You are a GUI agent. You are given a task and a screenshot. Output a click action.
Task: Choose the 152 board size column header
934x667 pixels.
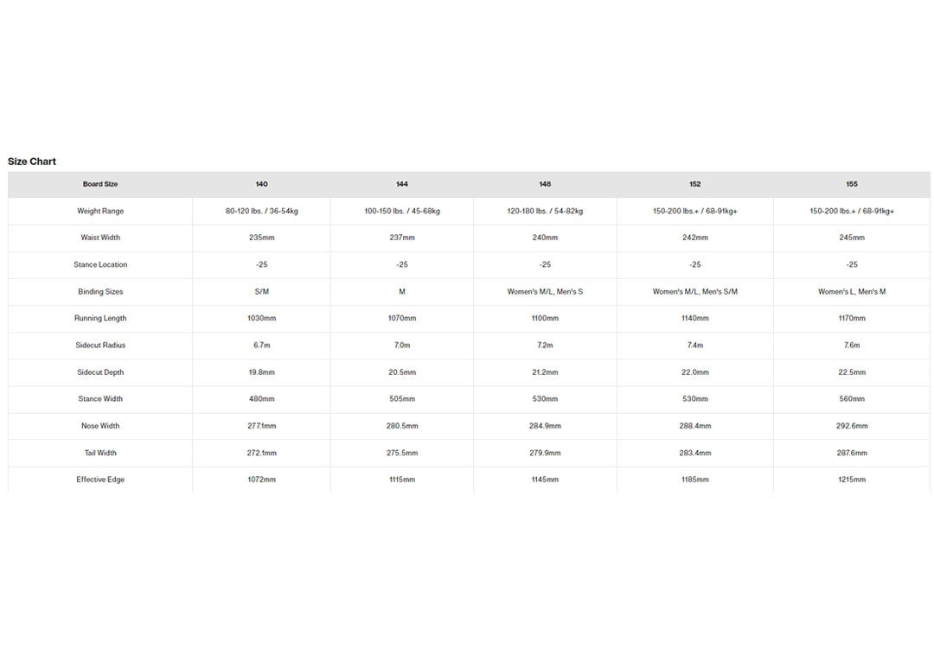tap(695, 184)
